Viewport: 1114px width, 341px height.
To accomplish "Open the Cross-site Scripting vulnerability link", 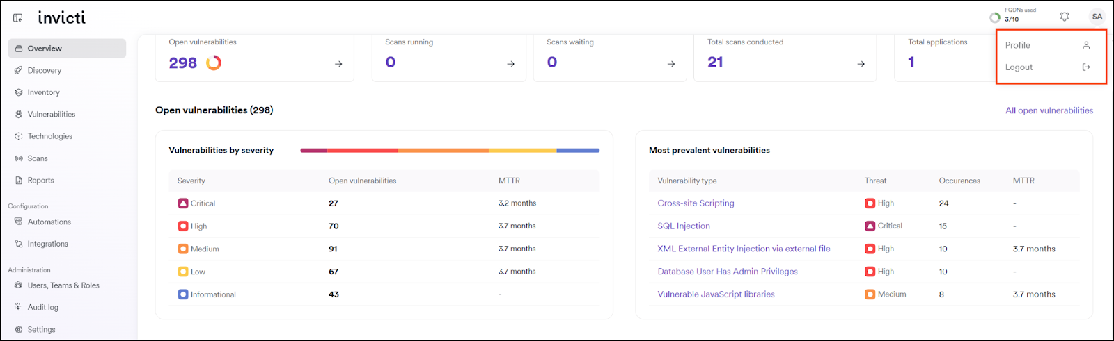I will (x=696, y=203).
